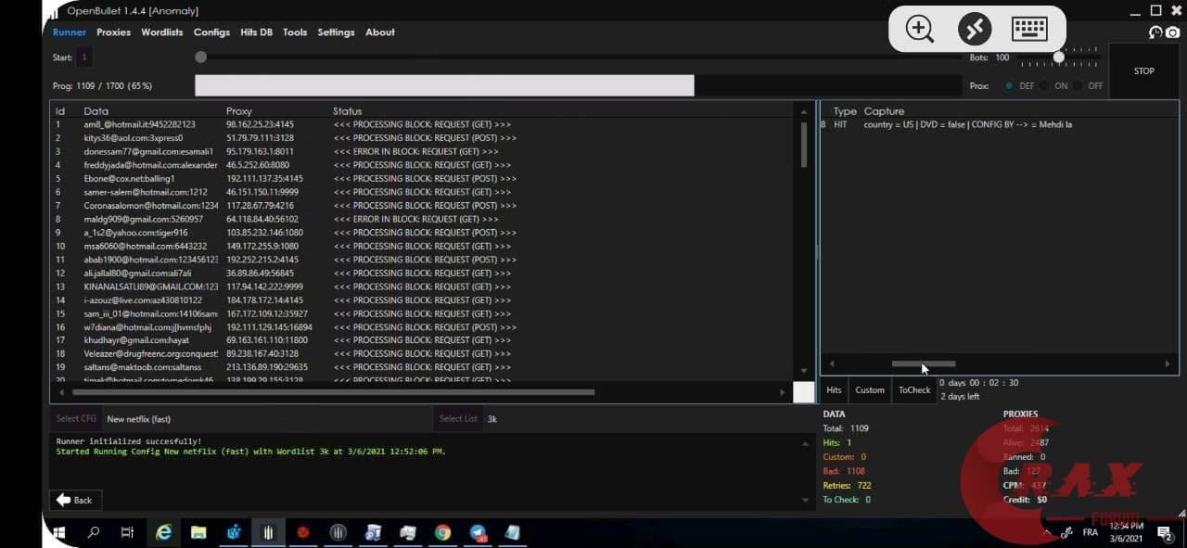Click the Id column header
The width and height of the screenshot is (1187, 548).
[x=60, y=111]
